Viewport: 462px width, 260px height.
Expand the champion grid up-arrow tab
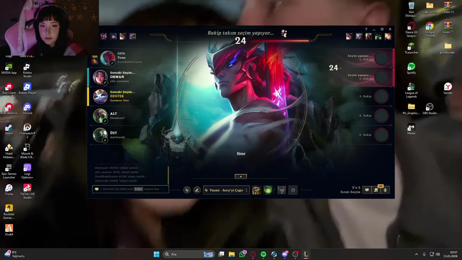tap(241, 176)
